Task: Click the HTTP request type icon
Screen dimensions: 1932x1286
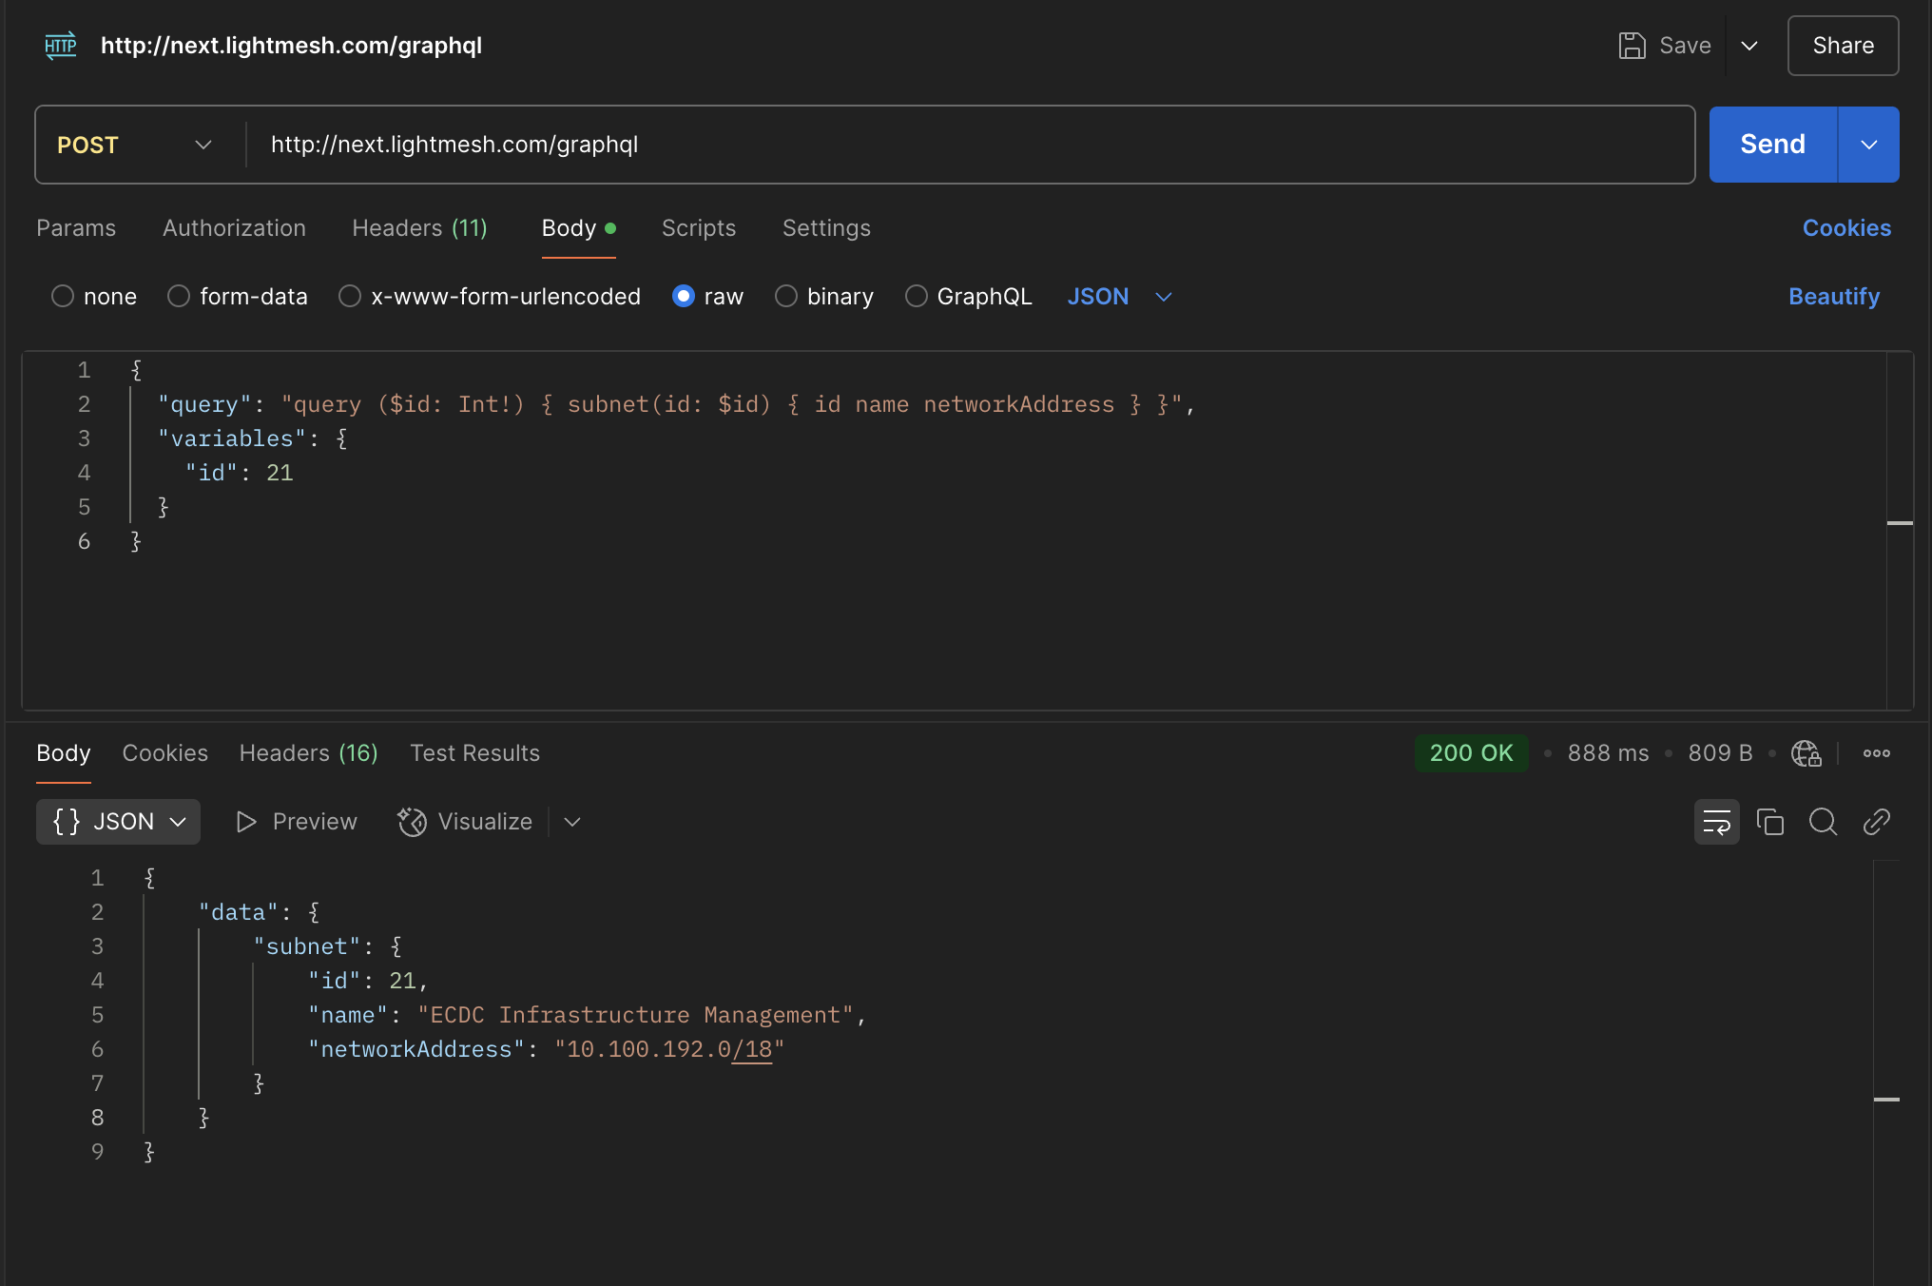Action: click(60, 45)
